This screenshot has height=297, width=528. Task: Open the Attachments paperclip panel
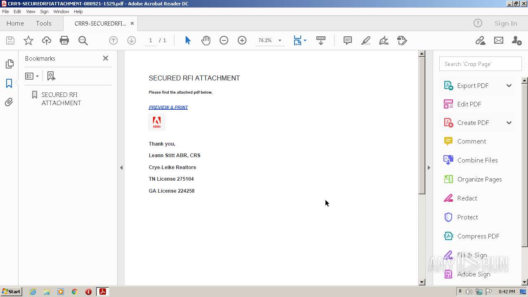pos(9,102)
